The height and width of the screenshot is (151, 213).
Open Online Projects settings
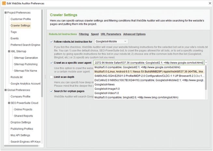(x=23, y=110)
